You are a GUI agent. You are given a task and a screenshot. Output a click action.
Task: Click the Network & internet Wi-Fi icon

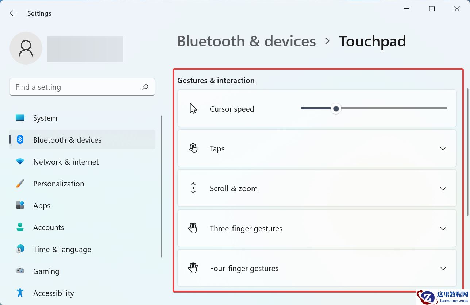[x=20, y=162]
